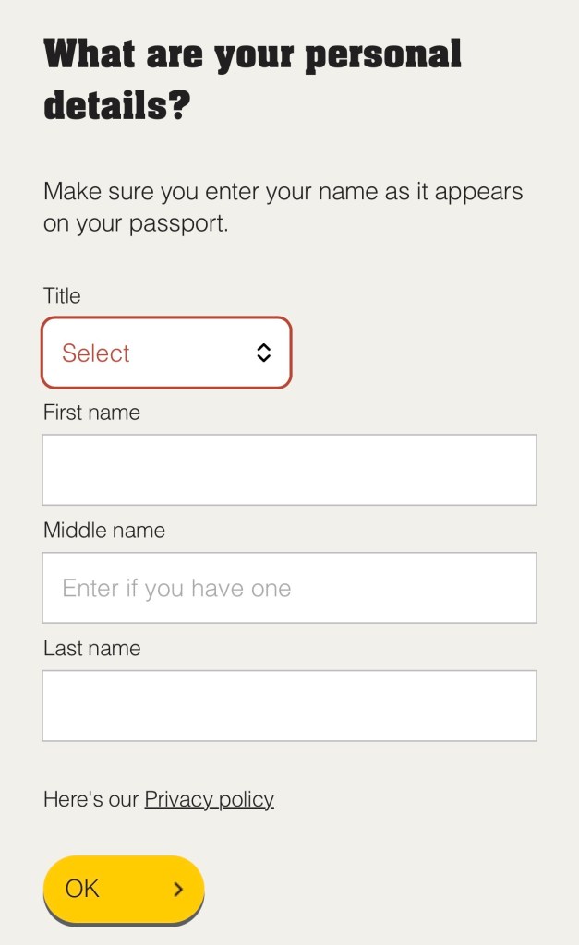The height and width of the screenshot is (945, 579).
Task: Click the "First name" label
Action: [x=91, y=413]
